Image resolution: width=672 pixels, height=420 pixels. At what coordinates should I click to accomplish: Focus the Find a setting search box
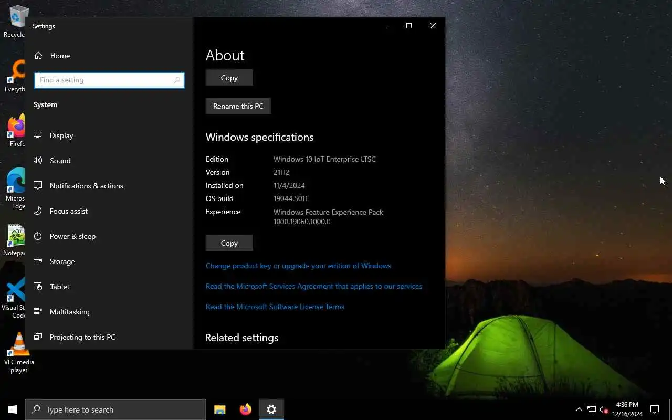[x=109, y=80]
